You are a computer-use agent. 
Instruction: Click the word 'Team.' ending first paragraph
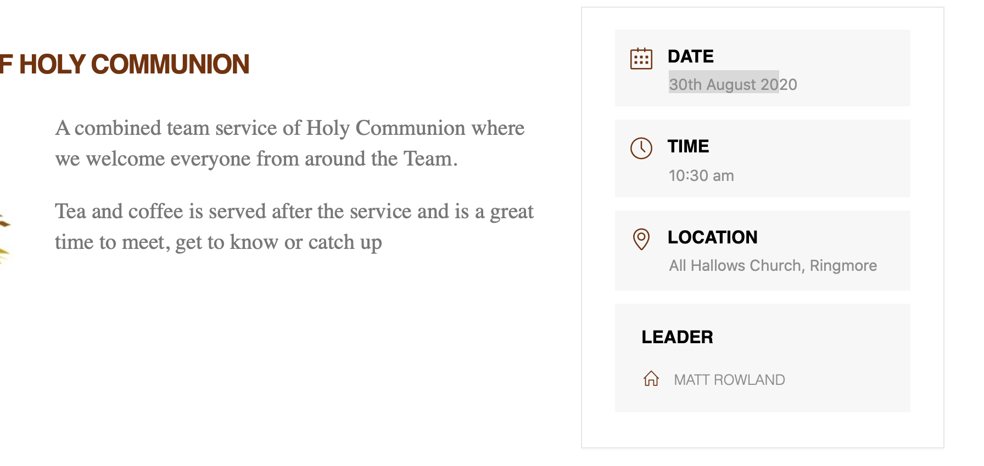pyautogui.click(x=431, y=159)
